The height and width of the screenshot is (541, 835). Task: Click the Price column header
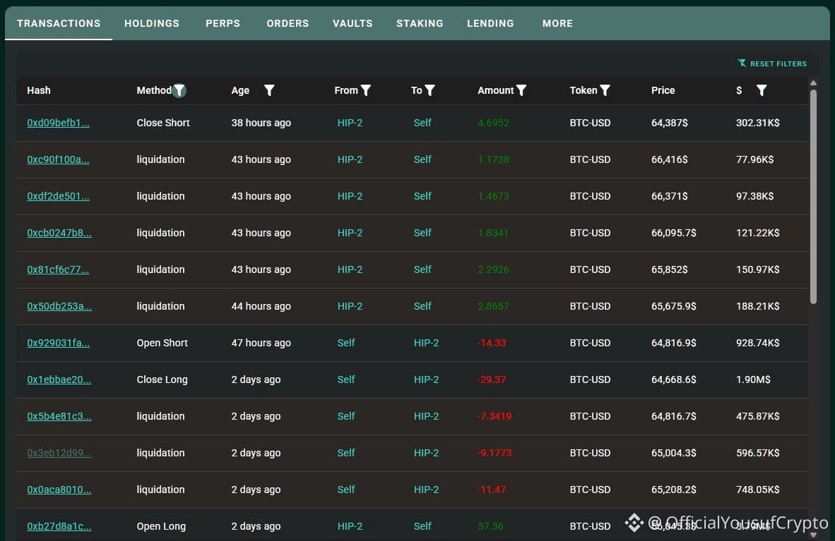click(x=663, y=90)
